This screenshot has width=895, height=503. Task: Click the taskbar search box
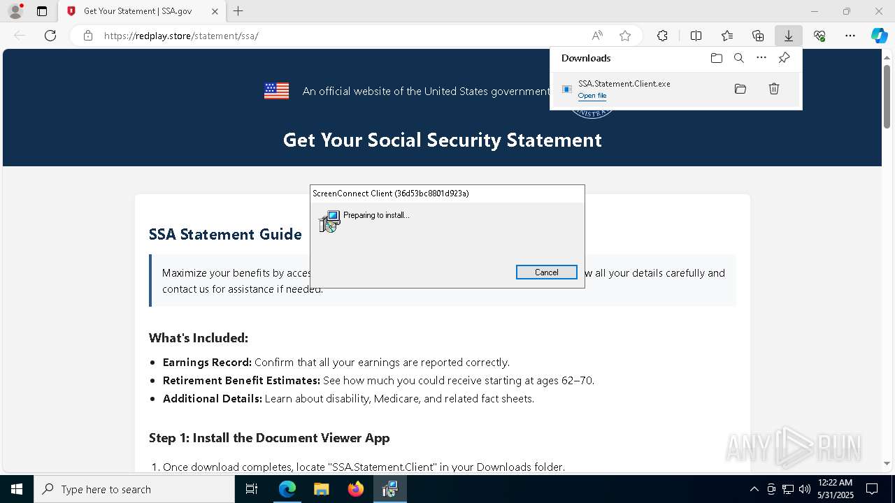pos(134,489)
